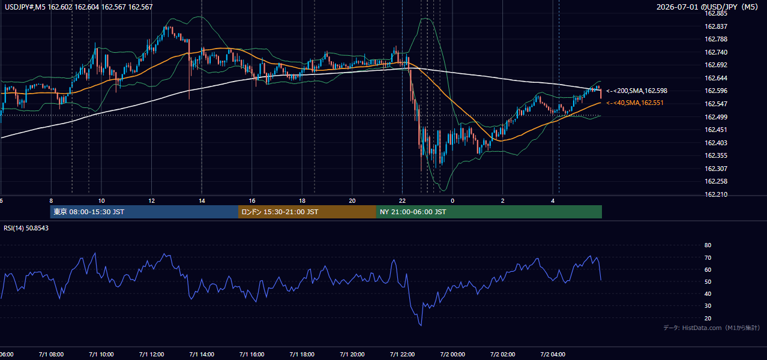Click the 7/1 20:00 date label
Viewport: 767px width, 360px height.
(352, 355)
